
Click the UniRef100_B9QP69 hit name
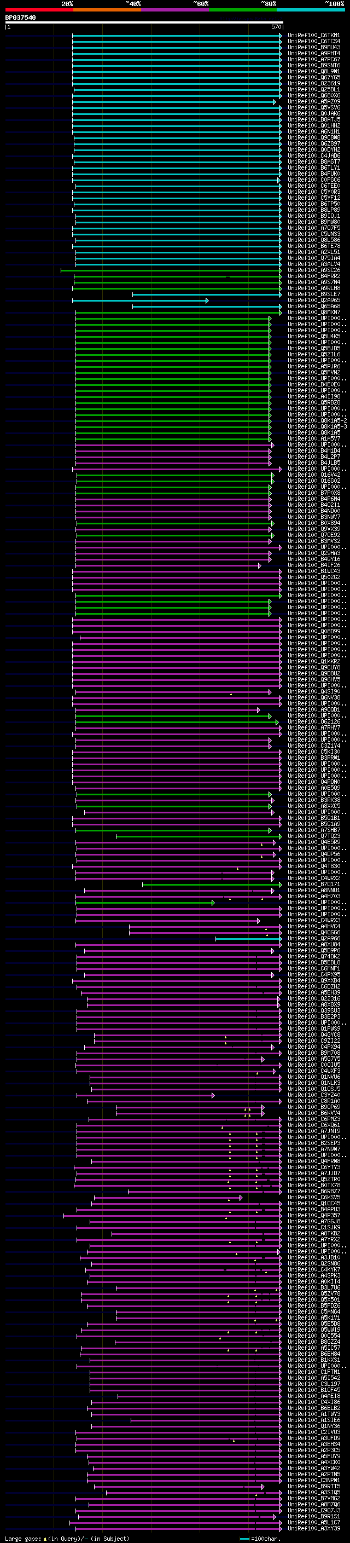point(314,1107)
